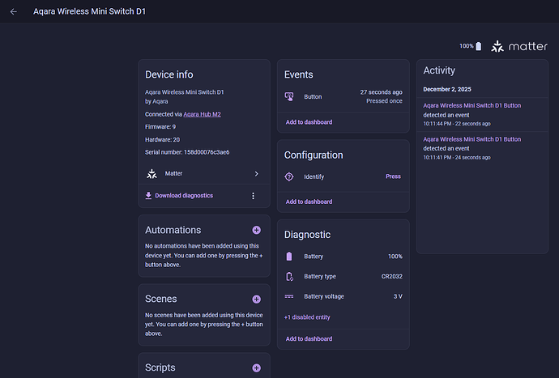Add a new scene with plus icon

256,299
